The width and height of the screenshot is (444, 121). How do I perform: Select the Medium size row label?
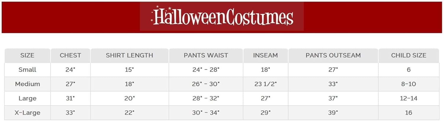[27, 84]
